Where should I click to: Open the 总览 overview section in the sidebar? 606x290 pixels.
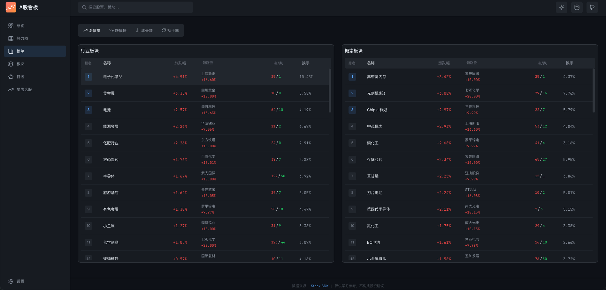pyautogui.click(x=20, y=25)
